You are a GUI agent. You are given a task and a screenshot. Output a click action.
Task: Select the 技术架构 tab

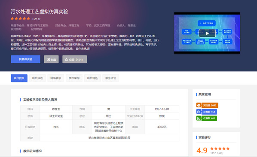click(x=74, y=78)
